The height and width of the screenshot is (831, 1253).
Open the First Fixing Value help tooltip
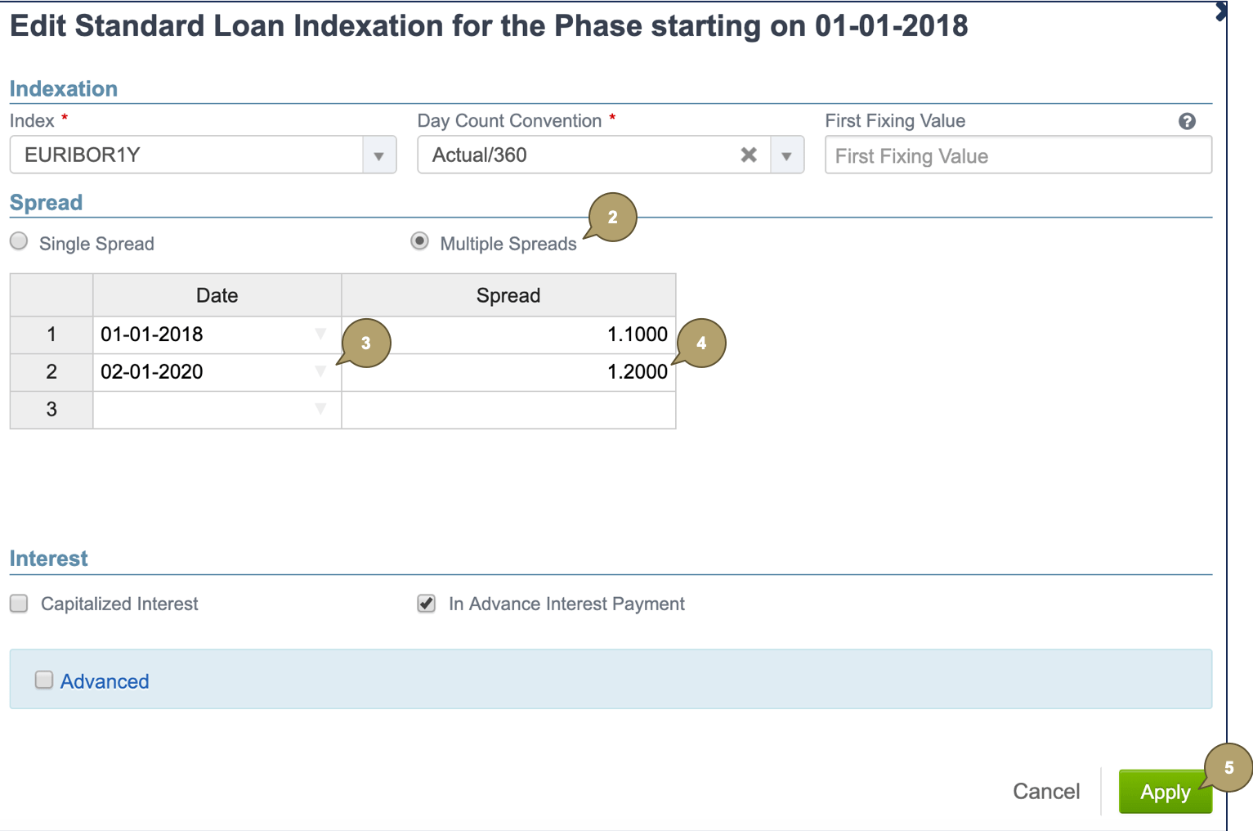click(1187, 121)
